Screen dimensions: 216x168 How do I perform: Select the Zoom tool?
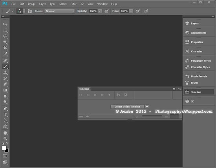pos(5,139)
